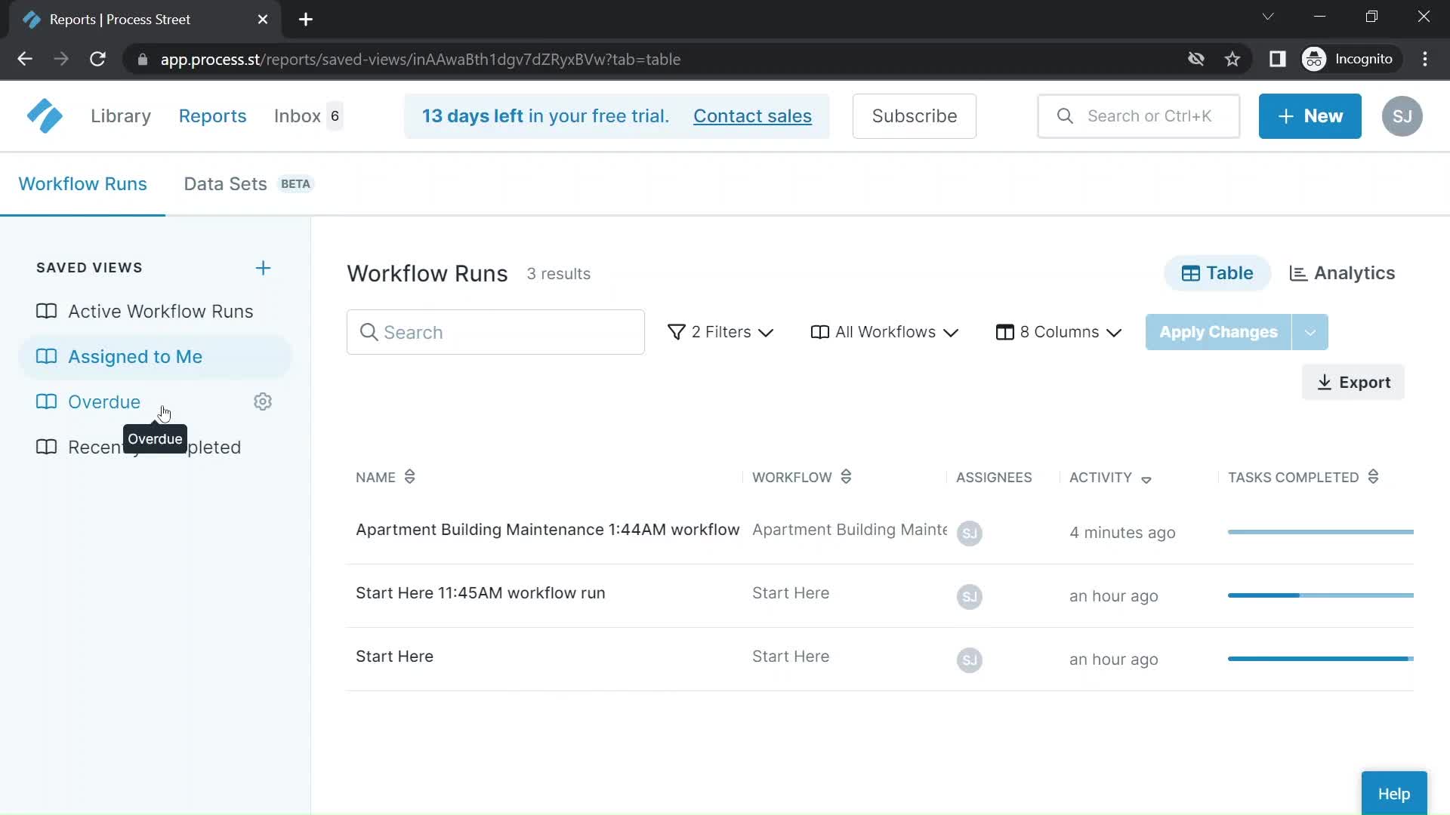
Task: Click the browser address bar URL
Action: coord(420,59)
